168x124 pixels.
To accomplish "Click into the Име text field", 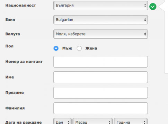I will [100, 77].
